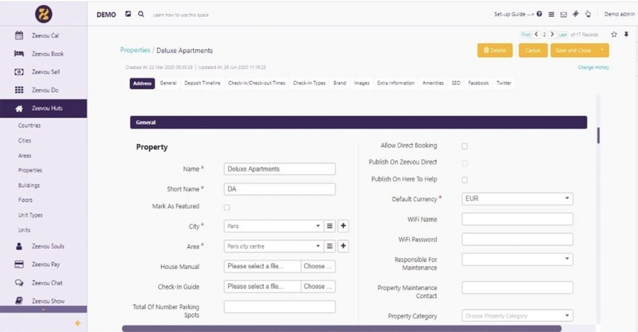
Task: Open Default Currency EUR dropdown
Action: 517,199
